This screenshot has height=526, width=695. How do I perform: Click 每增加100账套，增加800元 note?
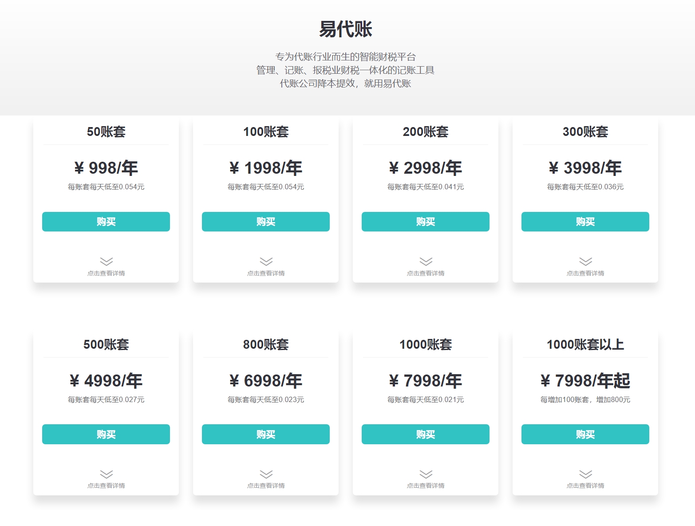(585, 400)
